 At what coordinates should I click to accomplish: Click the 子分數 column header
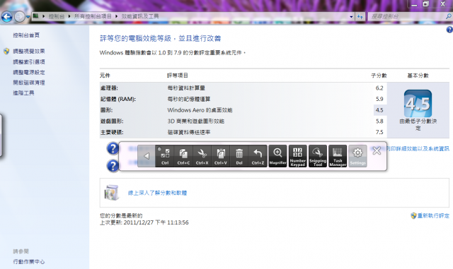pos(379,76)
